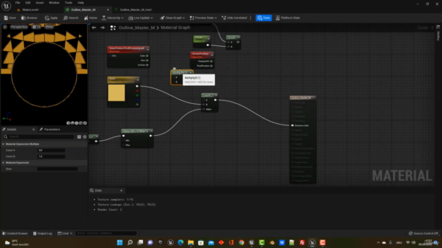Image resolution: width=442 pixels, height=248 pixels.
Task: Navigate forward in graph history
Action: (x=103, y=28)
